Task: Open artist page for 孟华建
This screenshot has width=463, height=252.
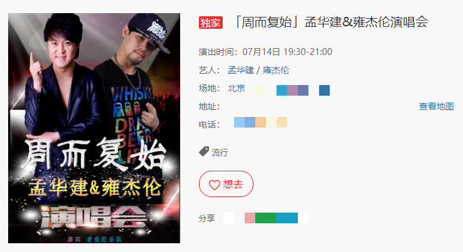Action: click(x=241, y=70)
